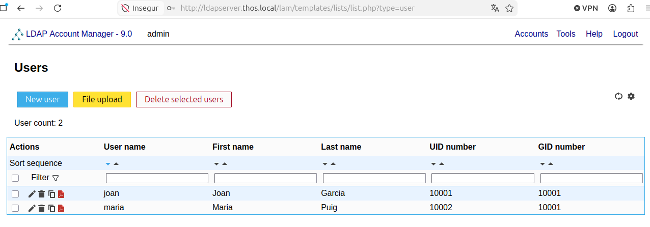Select the checkbox for user joan
650x227 pixels.
15,194
